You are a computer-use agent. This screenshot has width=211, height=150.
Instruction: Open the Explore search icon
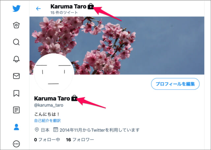pos(16,42)
